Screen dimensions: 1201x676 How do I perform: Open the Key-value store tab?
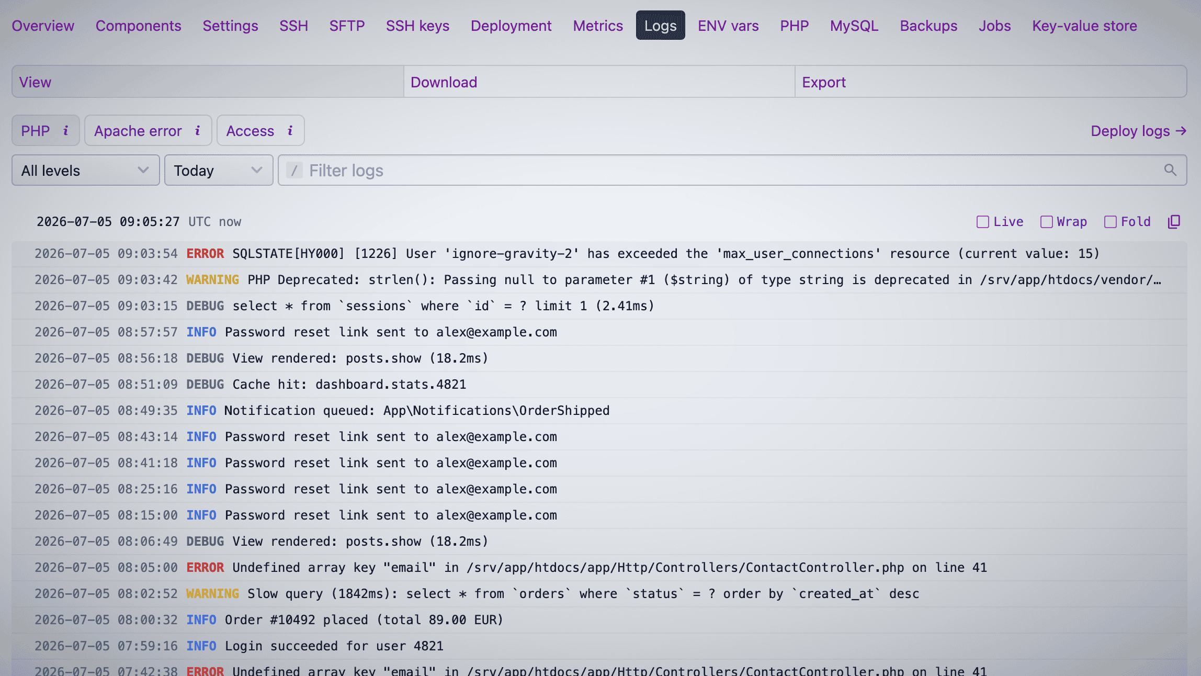1084,26
